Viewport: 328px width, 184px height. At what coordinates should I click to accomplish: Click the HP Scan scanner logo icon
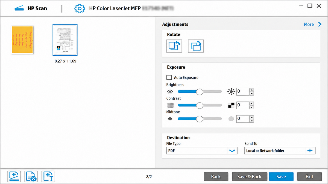pos(19,8)
